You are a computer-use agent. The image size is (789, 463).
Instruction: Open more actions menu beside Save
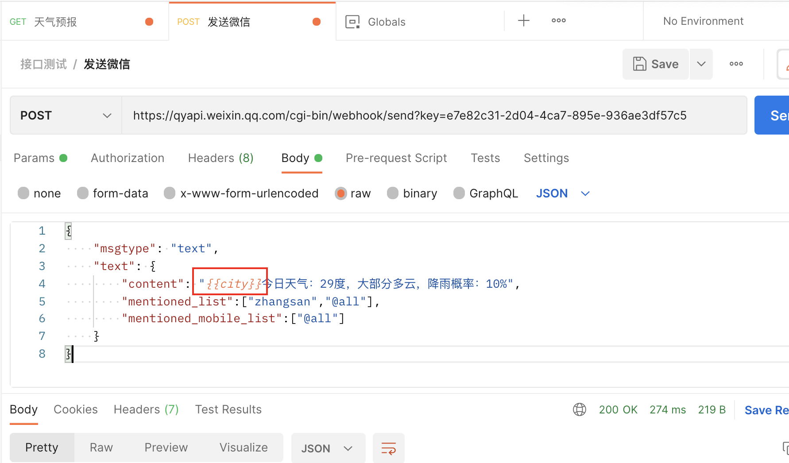tap(736, 64)
